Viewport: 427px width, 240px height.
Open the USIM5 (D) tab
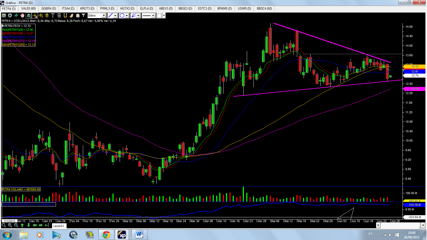(244, 9)
